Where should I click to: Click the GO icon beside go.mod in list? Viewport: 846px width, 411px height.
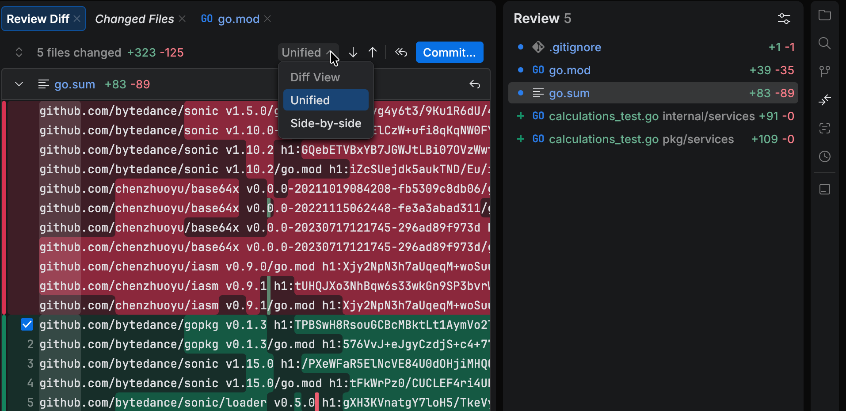[538, 70]
